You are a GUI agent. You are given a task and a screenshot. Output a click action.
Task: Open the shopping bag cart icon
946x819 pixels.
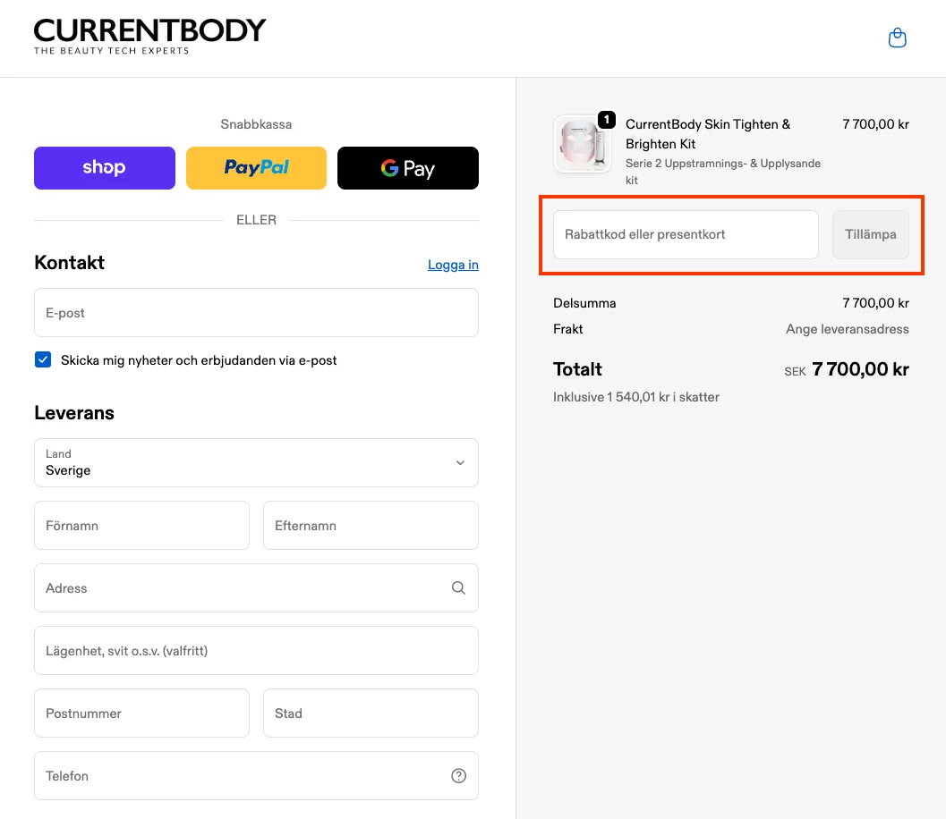point(897,38)
